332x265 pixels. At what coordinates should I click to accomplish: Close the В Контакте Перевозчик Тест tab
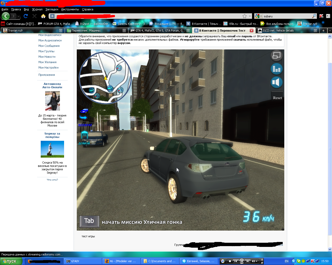pos(251,31)
